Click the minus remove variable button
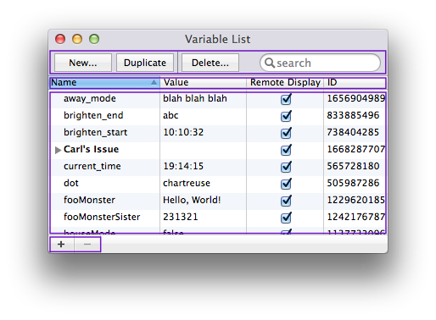The image size is (436, 320). click(x=87, y=244)
